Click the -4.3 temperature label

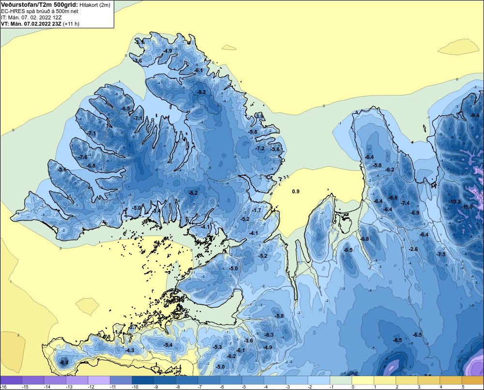[130, 350]
